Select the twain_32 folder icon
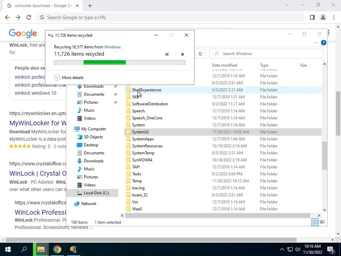 [x=128, y=195]
